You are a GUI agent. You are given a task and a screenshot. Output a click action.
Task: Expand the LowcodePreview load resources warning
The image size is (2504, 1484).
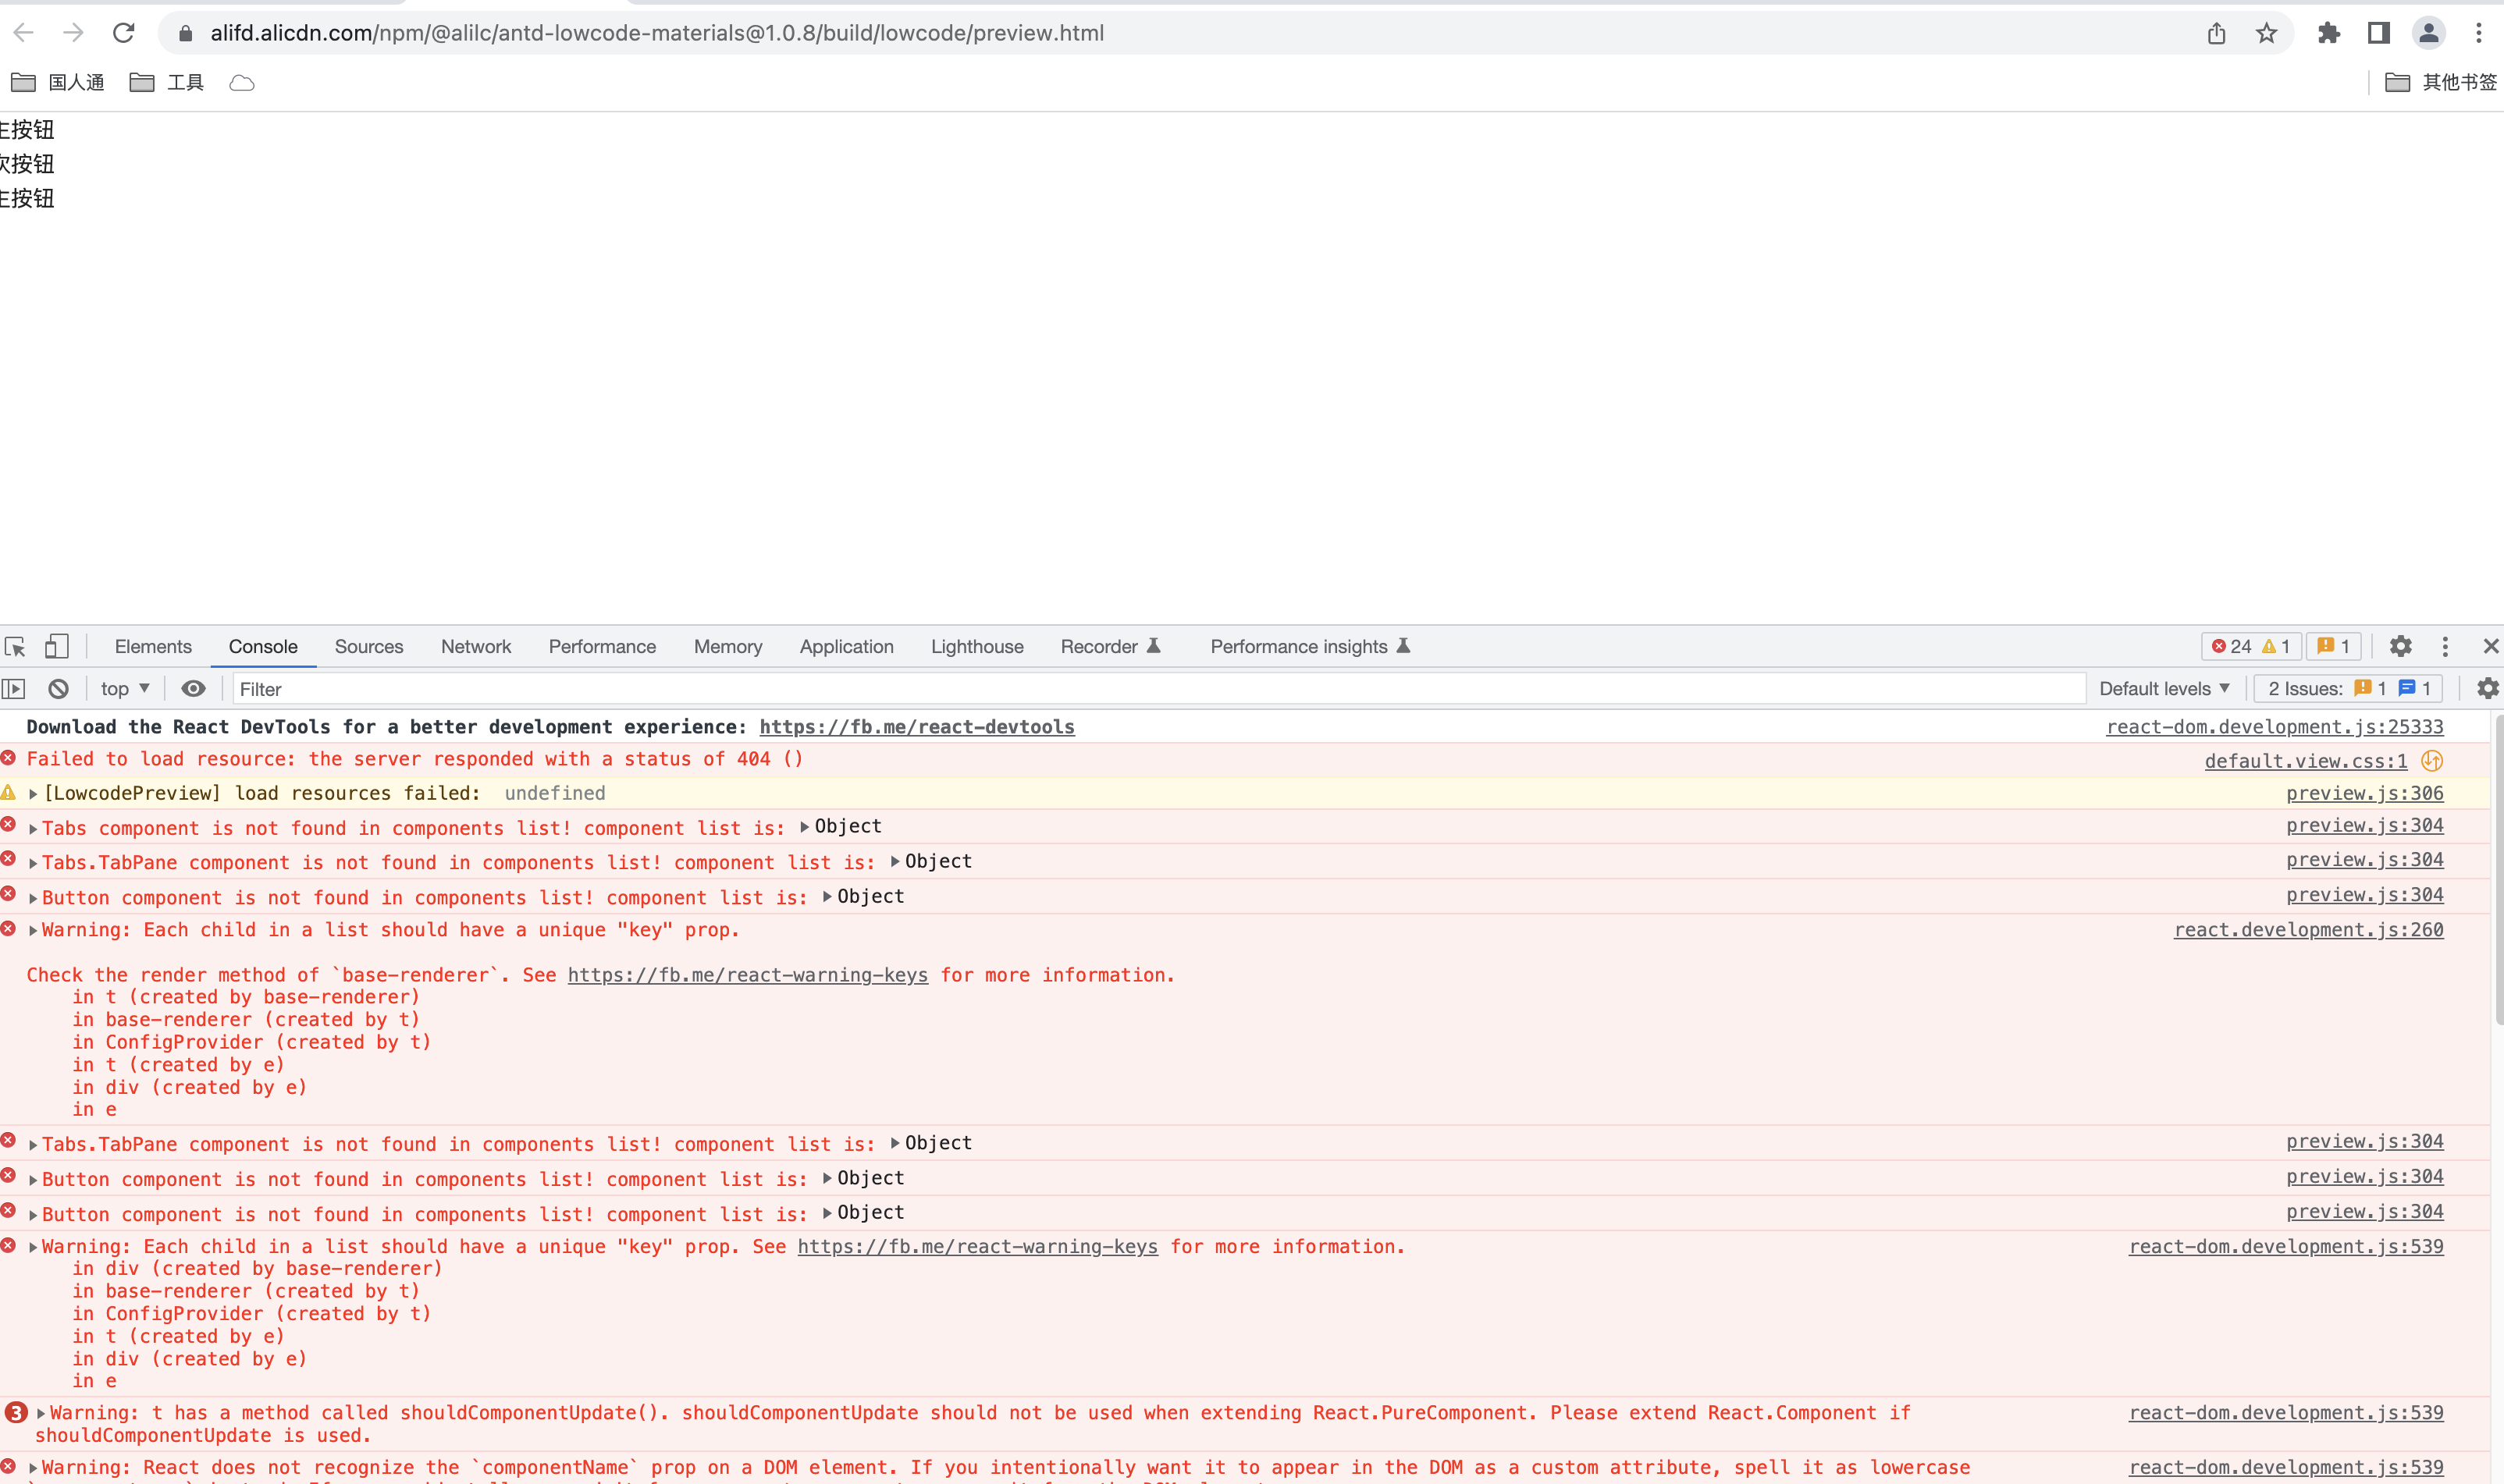point(31,792)
